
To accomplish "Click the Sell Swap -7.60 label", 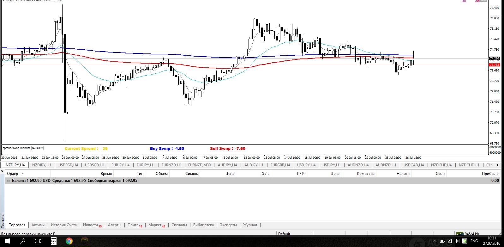I will [228, 149].
